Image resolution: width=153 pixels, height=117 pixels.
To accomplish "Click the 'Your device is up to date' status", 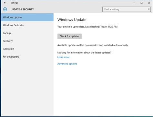I will (x=87, y=27).
